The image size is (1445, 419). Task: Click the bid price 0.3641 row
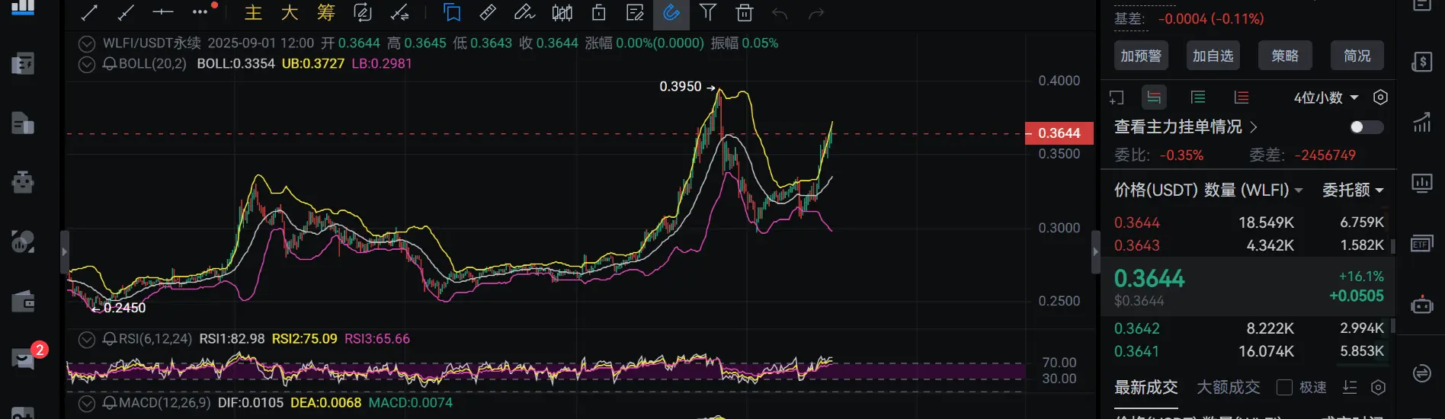click(1248, 351)
